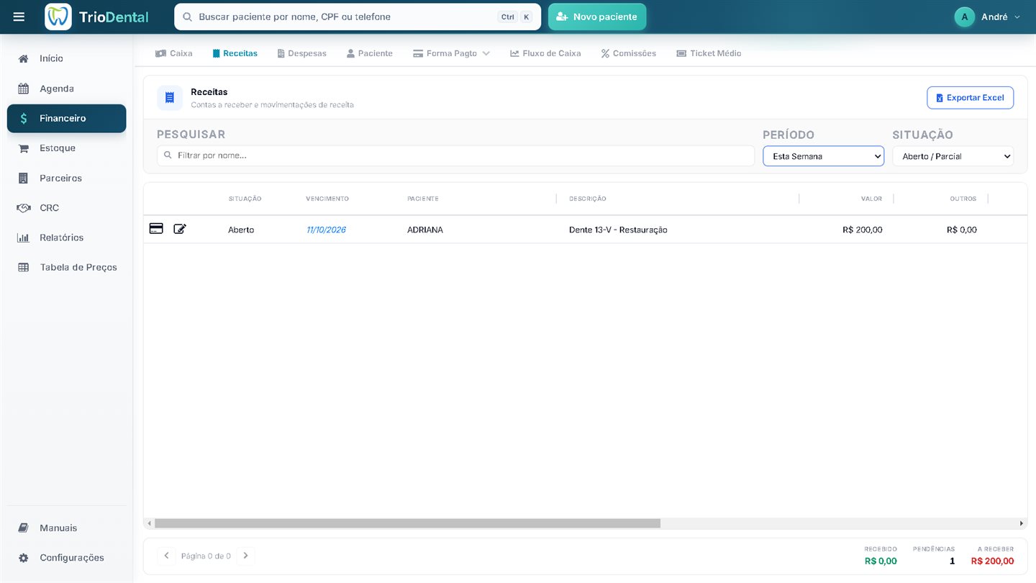Screen dimensions: 1036x583
Task: Open the Fluxo de Caixa tab
Action: [545, 53]
